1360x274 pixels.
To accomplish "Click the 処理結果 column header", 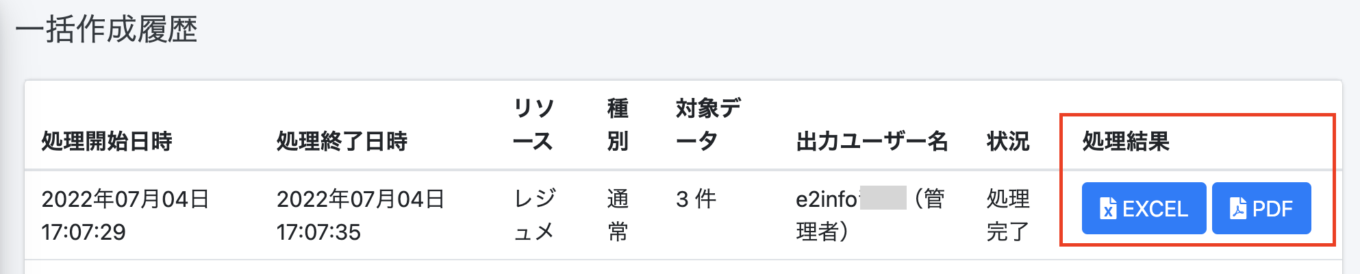I will click(1126, 141).
